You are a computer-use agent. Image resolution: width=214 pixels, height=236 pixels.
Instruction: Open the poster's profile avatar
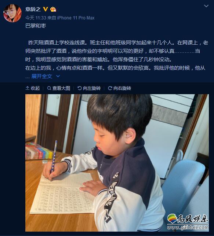12,13
